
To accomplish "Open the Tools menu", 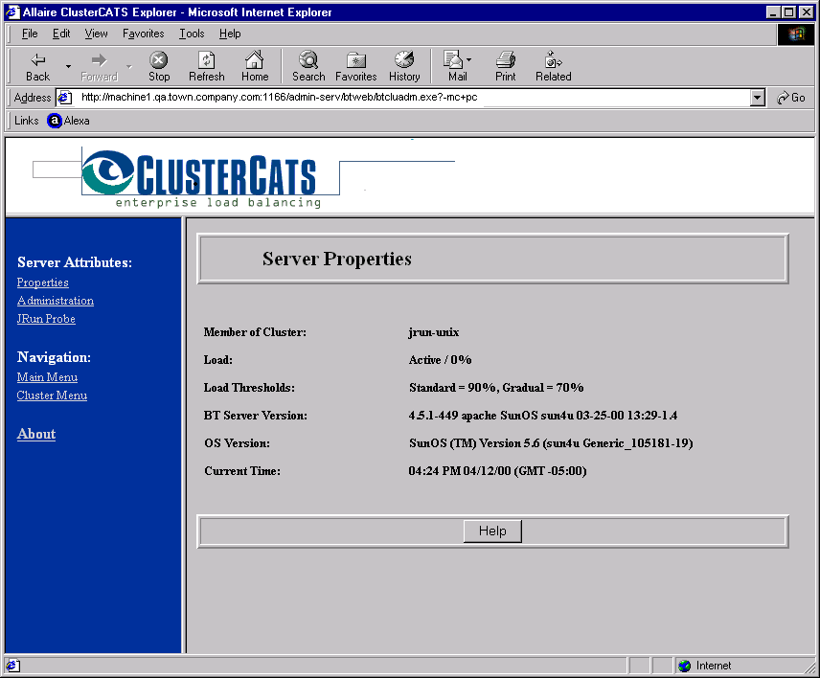I will click(x=192, y=34).
